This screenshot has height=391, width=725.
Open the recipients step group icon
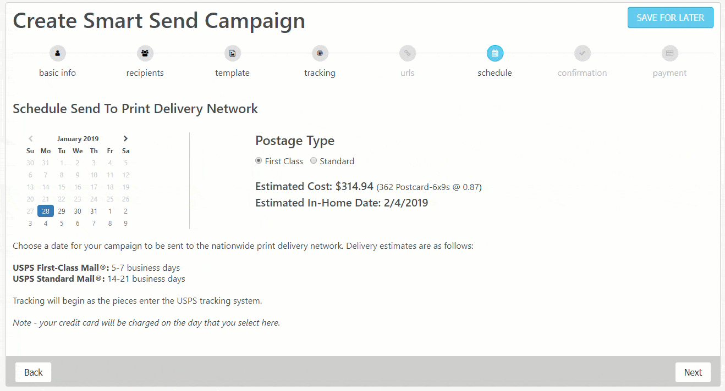(x=145, y=53)
